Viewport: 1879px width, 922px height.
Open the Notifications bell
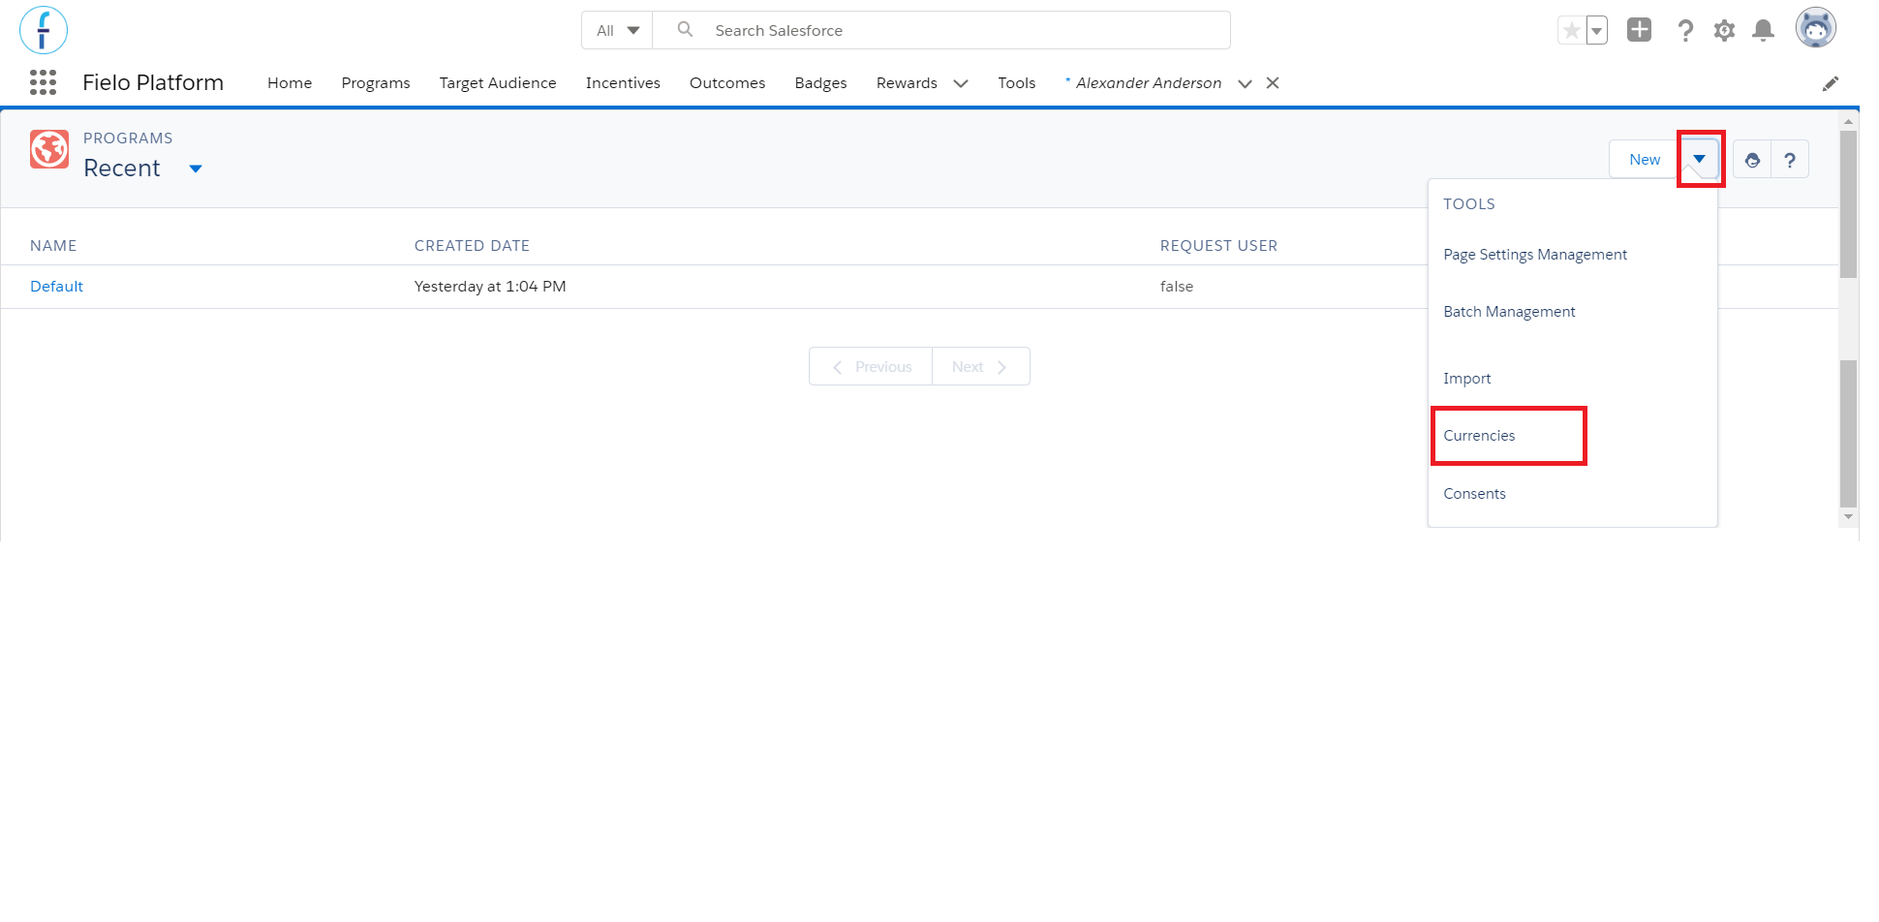point(1763,30)
